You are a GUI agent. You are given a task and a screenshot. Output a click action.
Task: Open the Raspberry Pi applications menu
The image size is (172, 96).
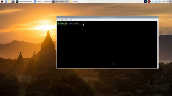2,2
